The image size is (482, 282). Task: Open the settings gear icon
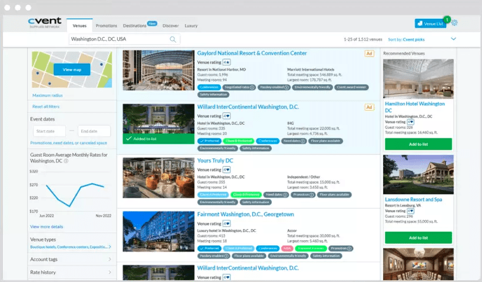pyautogui.click(x=454, y=23)
